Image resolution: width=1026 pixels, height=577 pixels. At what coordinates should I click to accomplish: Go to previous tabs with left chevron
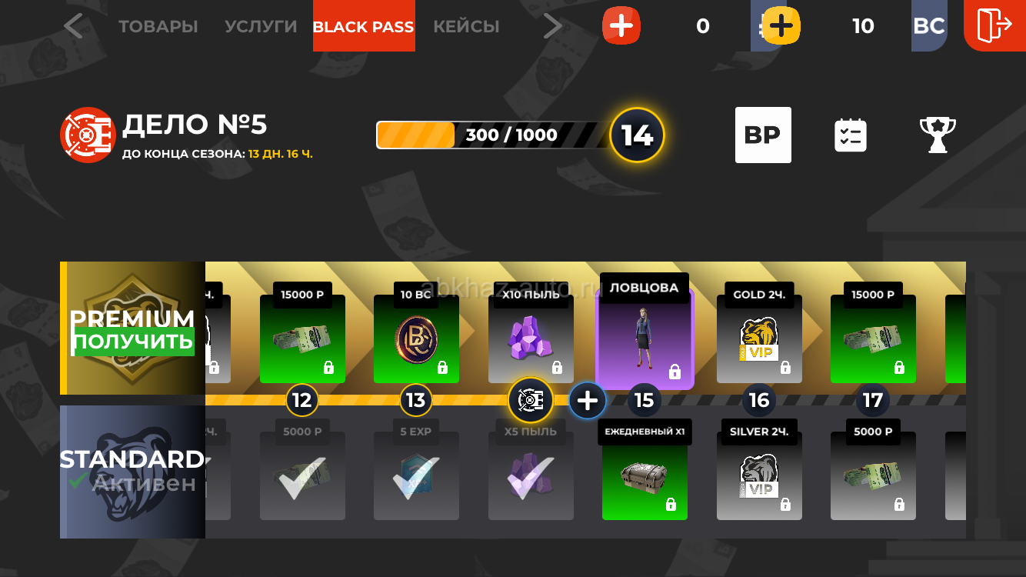pos(73,26)
